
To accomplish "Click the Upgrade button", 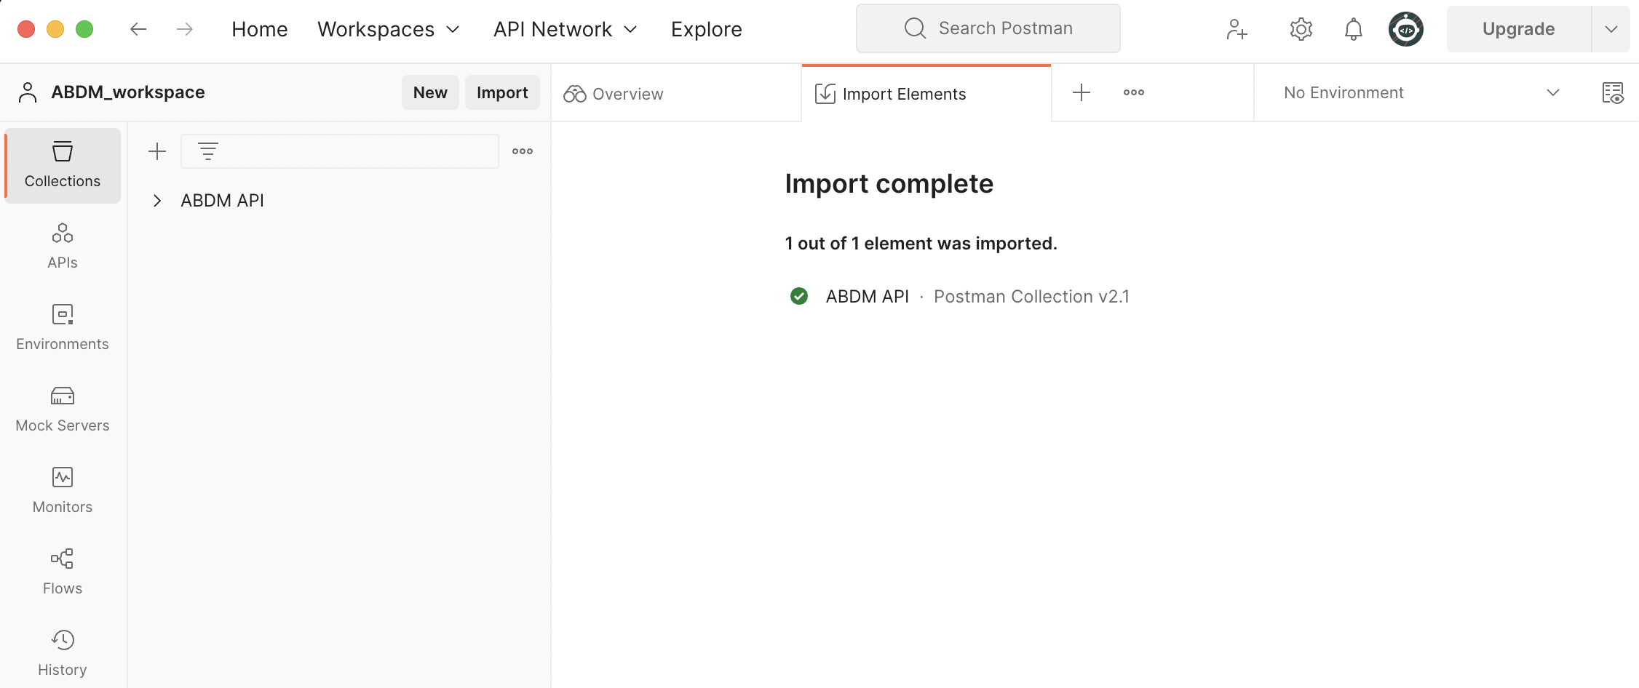I will point(1519,29).
